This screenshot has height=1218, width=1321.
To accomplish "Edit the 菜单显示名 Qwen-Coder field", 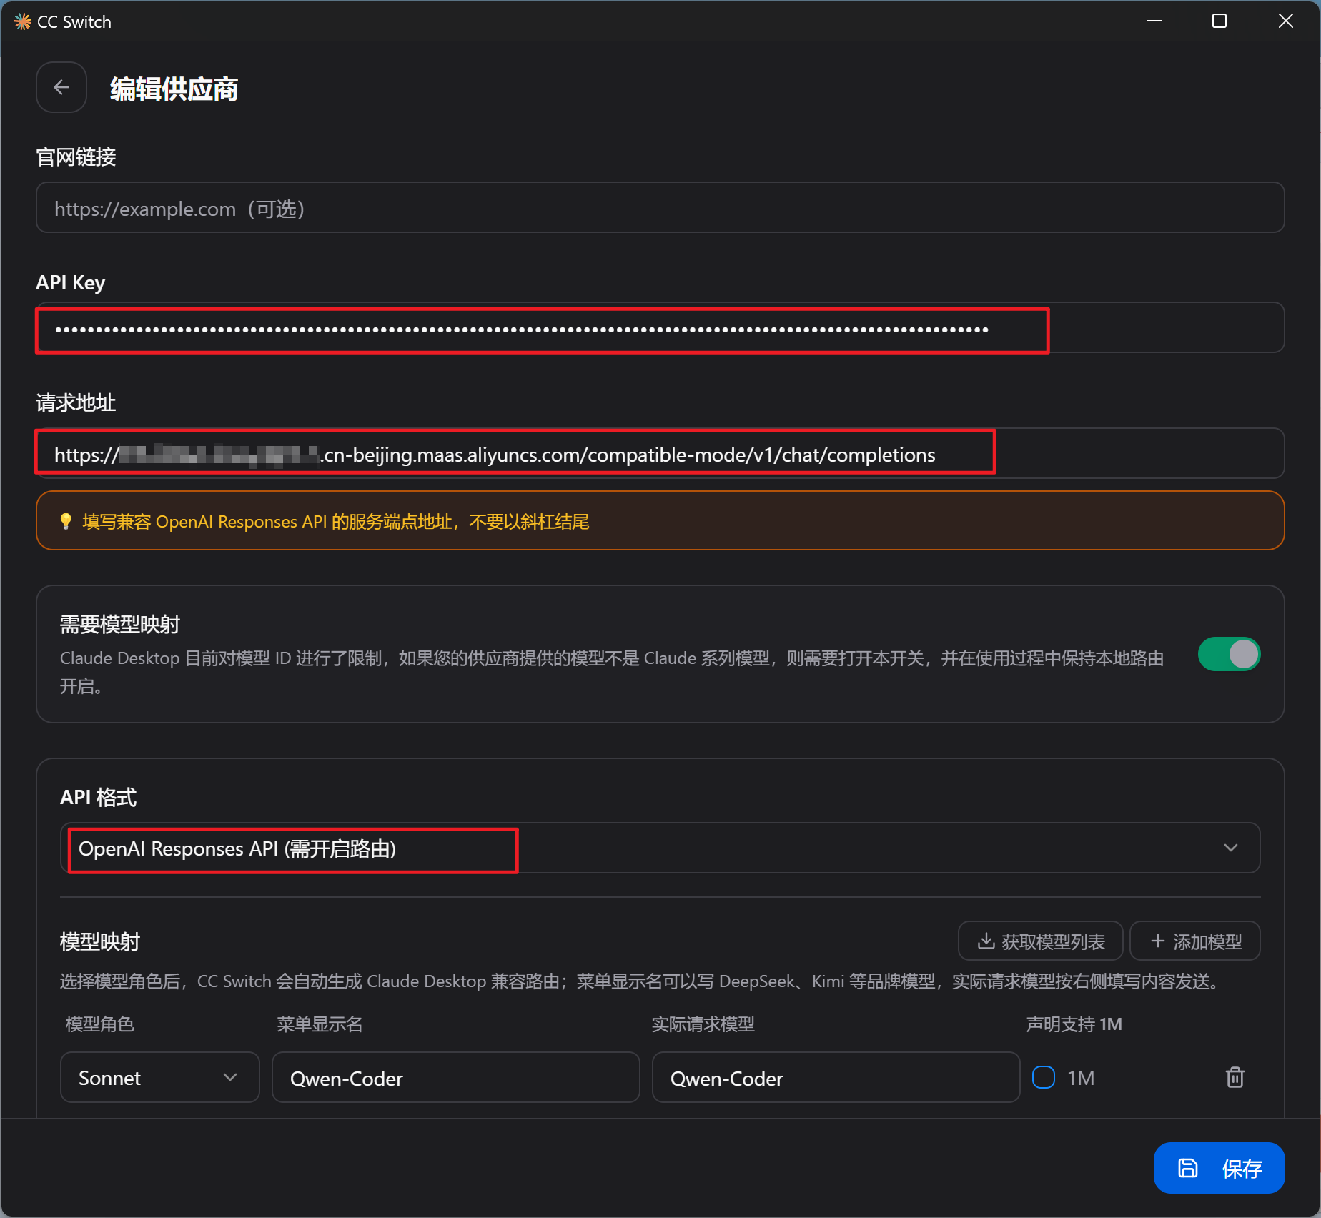I will [x=455, y=1077].
